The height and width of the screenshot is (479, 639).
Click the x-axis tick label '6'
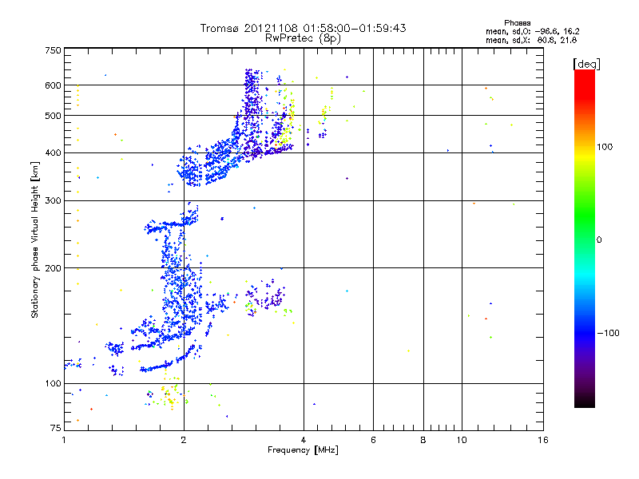(x=373, y=440)
